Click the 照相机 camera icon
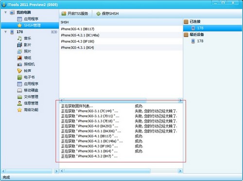Viewport: 243px width, 181px height. [19, 64]
